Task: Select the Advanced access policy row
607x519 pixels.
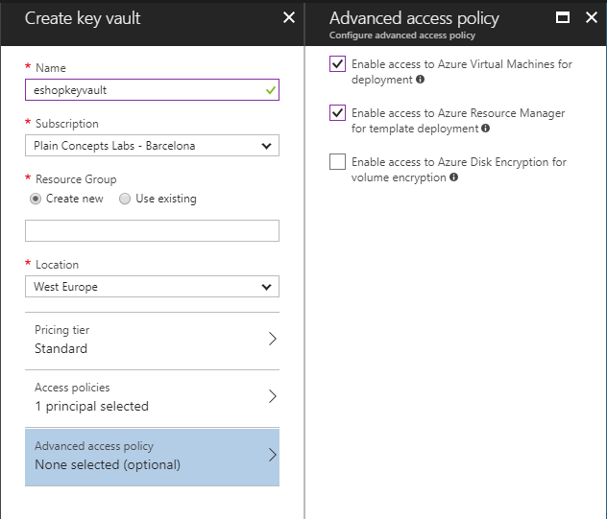Action: tap(152, 456)
